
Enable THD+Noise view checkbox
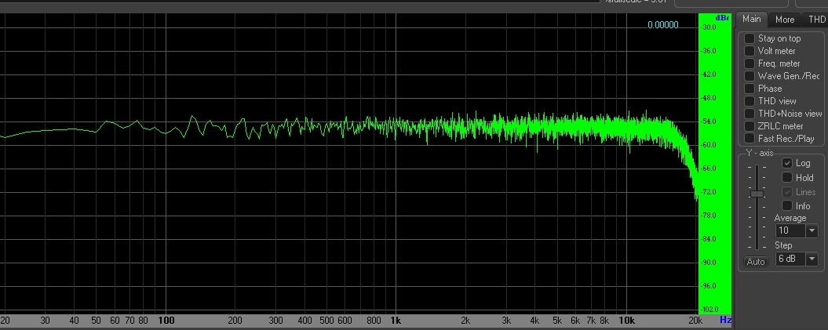point(750,114)
